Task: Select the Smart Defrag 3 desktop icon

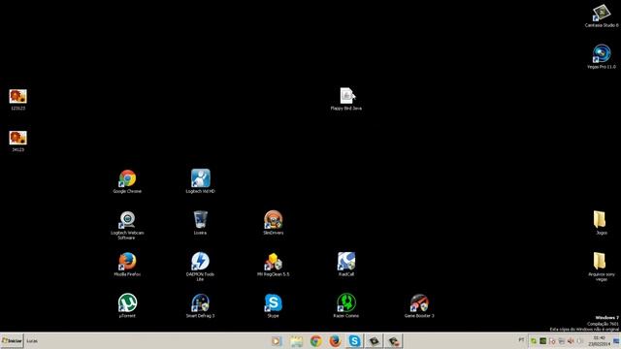Action: [201, 305]
